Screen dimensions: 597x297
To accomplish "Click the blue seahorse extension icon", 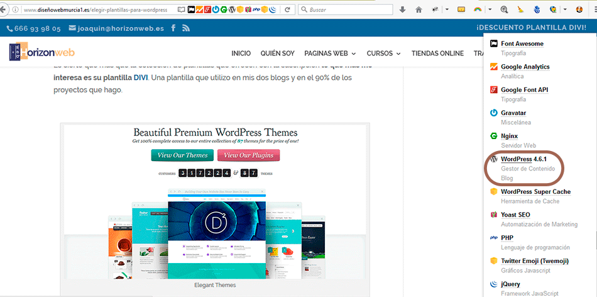I will point(537,9).
